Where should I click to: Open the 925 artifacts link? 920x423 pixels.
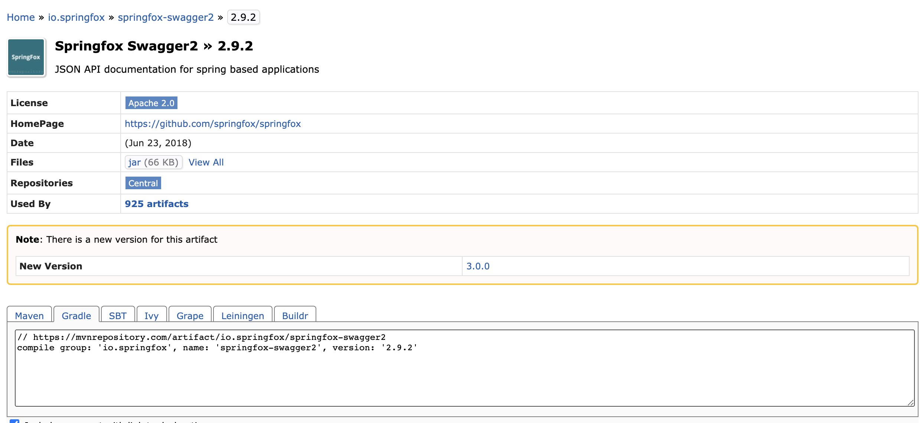tap(156, 204)
